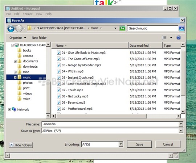Select 08 - Get Lucky.mp3 file
Screen dimensions: 196x163
[75, 96]
